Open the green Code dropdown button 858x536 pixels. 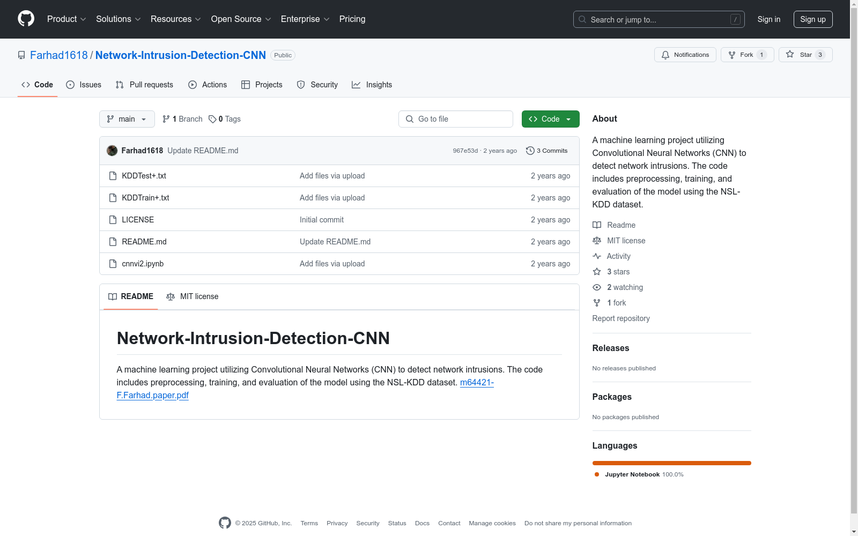550,119
